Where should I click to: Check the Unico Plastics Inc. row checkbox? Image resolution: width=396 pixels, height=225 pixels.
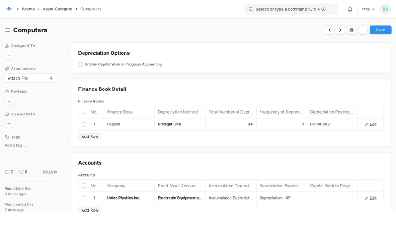[x=84, y=198]
